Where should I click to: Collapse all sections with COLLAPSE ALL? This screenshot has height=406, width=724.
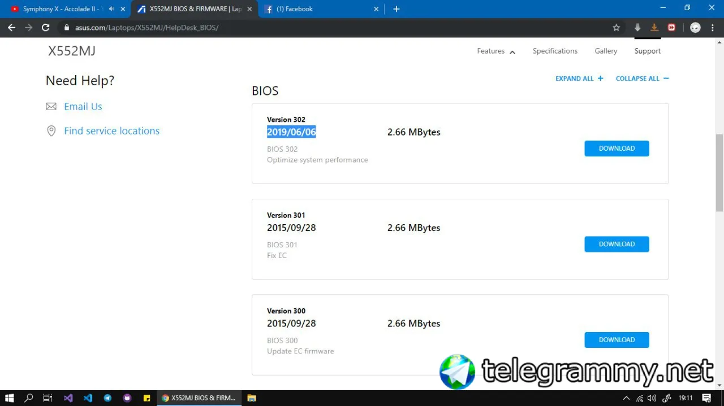coord(642,78)
